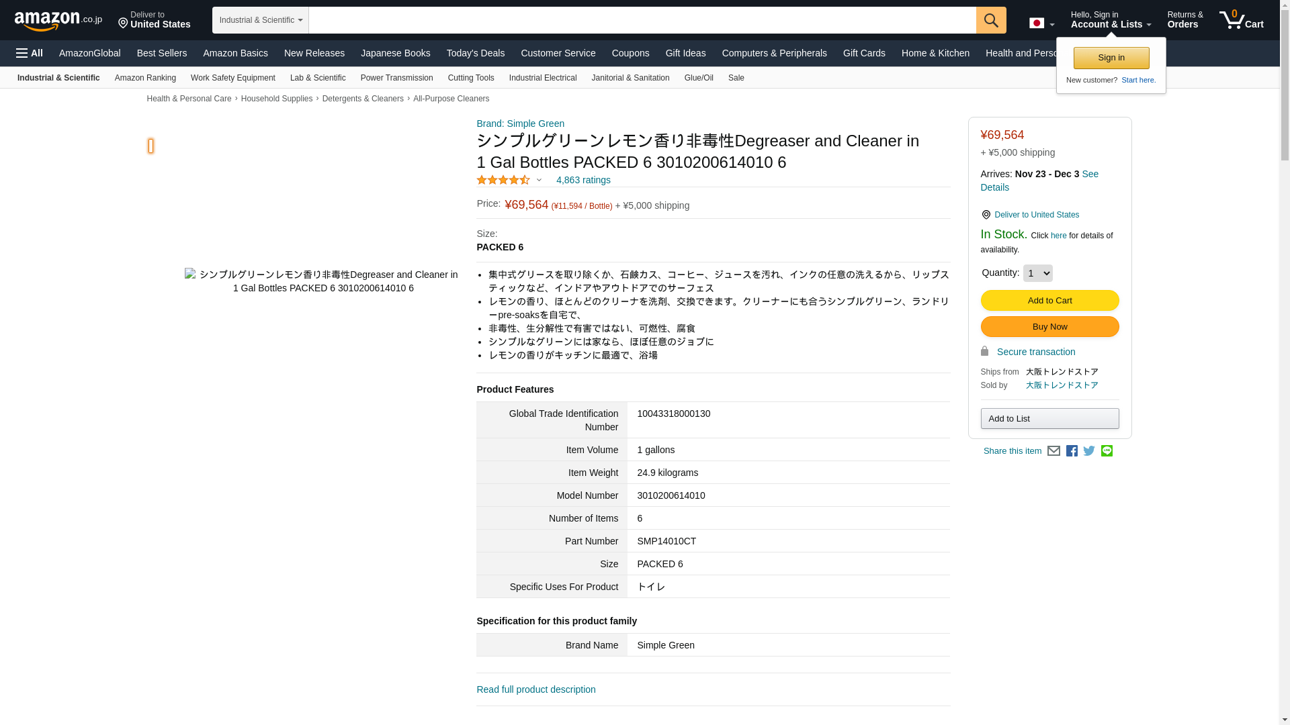The width and height of the screenshot is (1290, 725).
Task: Open the All hamburger menu
Action: point(30,53)
